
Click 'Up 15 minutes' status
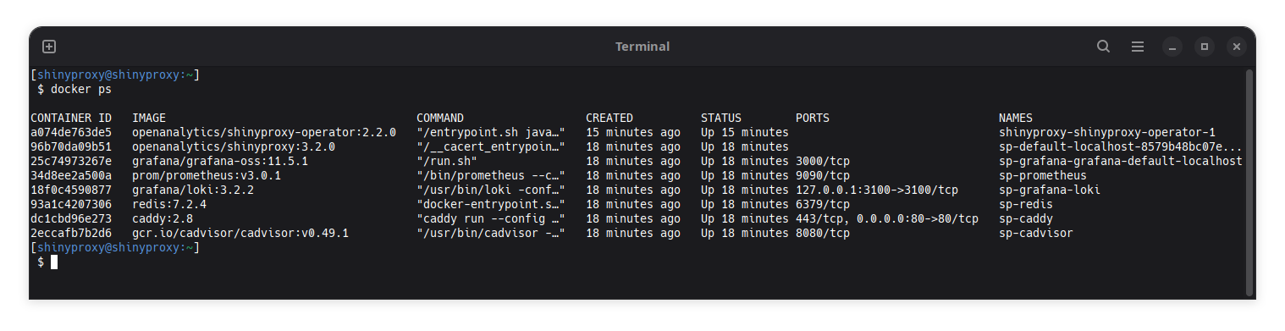(x=745, y=132)
